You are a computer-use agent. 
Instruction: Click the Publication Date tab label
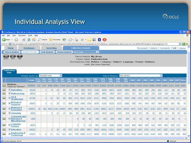(9, 71)
